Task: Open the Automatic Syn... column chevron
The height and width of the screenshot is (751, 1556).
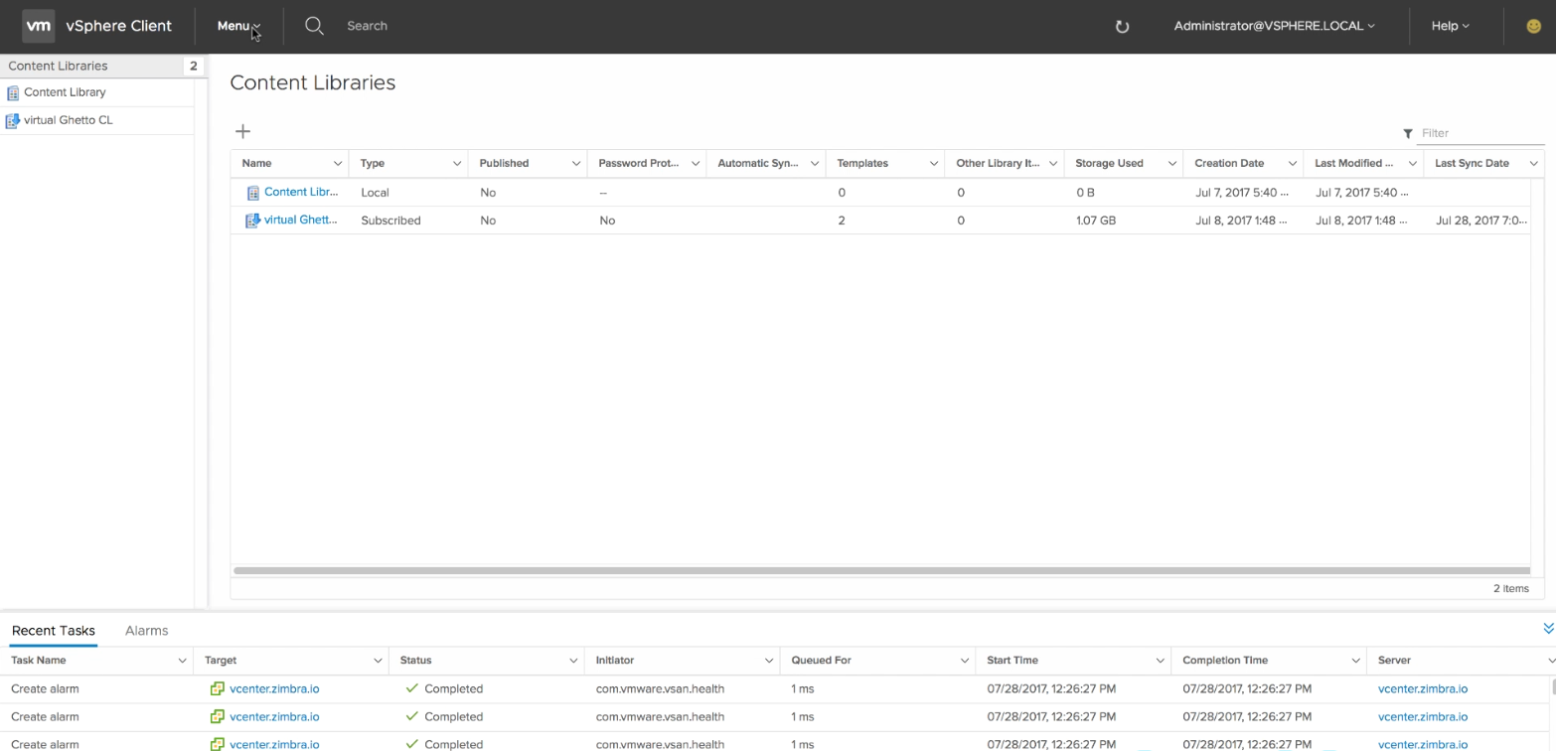Action: 815,163
